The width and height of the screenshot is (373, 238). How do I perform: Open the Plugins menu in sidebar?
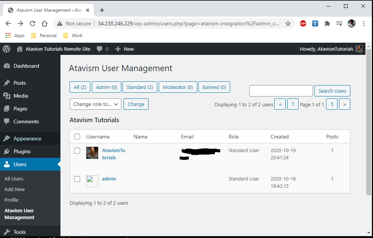pos(22,151)
